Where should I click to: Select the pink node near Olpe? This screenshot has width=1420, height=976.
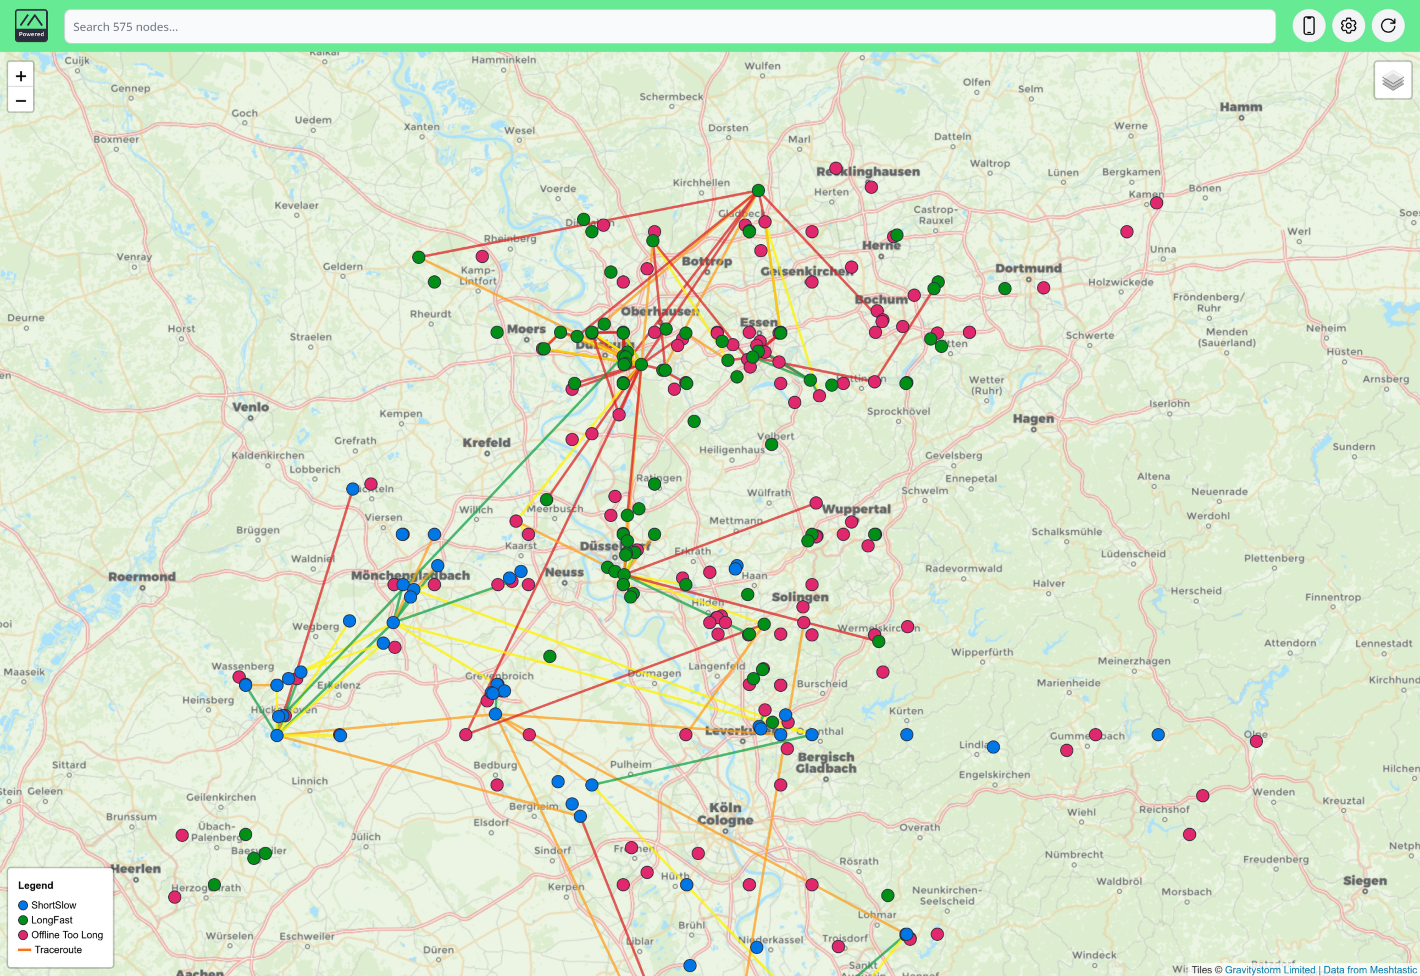1256,741
